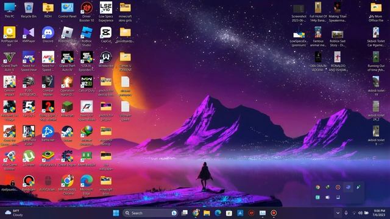Open Skibidi Toilet Car video file
Viewport: 390px width, 219px height.
(x=376, y=36)
